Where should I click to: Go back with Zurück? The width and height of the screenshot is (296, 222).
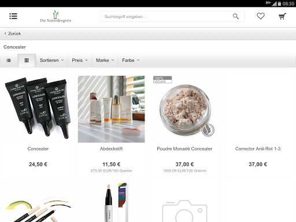tap(13, 34)
